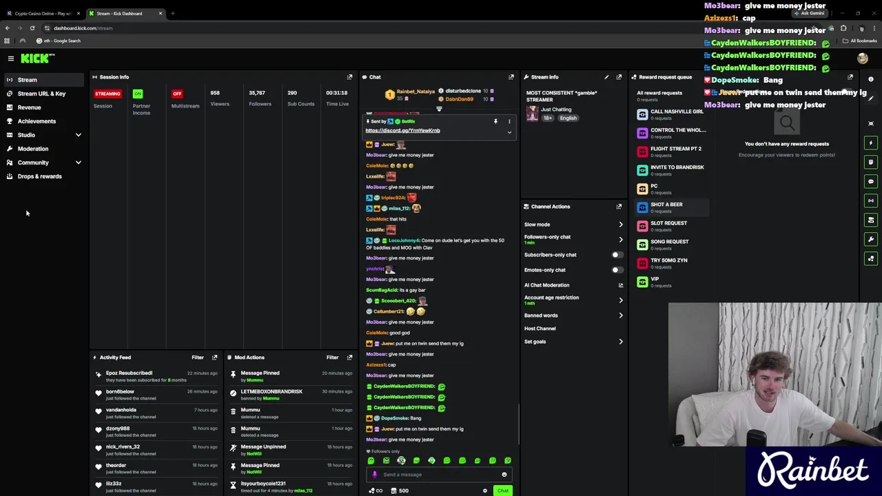Open Stream page in sidebar
The width and height of the screenshot is (882, 496).
pos(43,80)
